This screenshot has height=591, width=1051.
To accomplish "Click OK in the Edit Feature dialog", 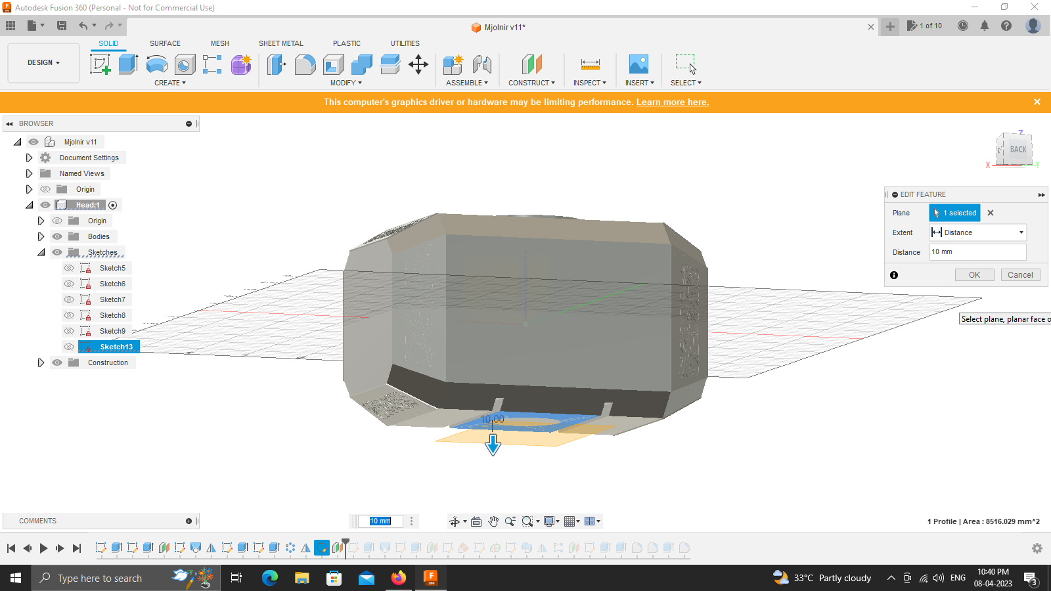I will (974, 274).
